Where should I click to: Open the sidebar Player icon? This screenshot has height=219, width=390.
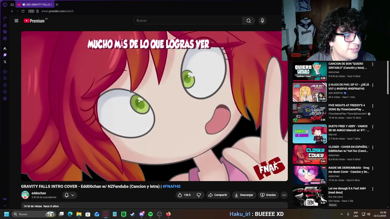[5, 72]
